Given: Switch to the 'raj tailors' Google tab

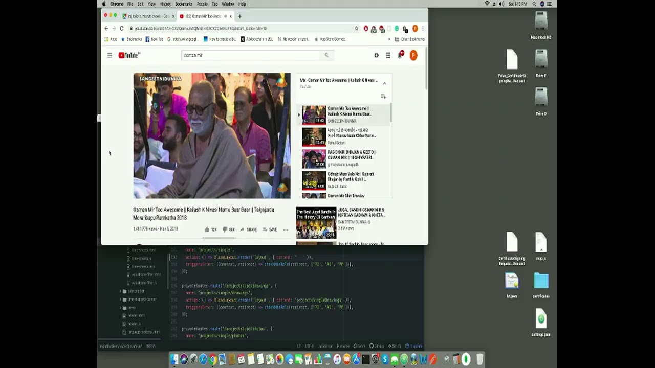Looking at the screenshot, I should coord(148,16).
